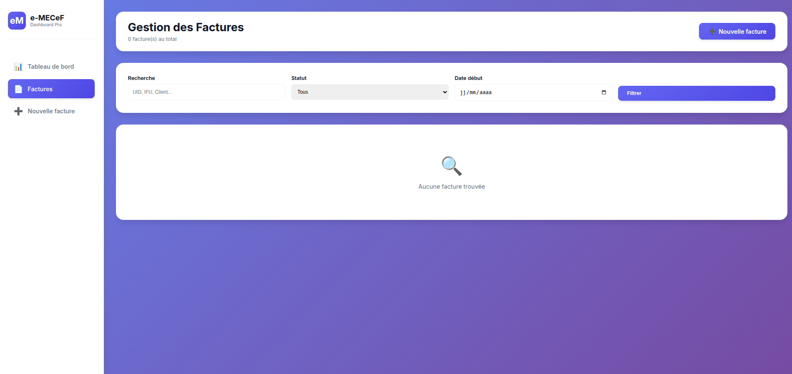This screenshot has height=374, width=792.
Task: Click the eM logo icon
Action: click(x=17, y=21)
